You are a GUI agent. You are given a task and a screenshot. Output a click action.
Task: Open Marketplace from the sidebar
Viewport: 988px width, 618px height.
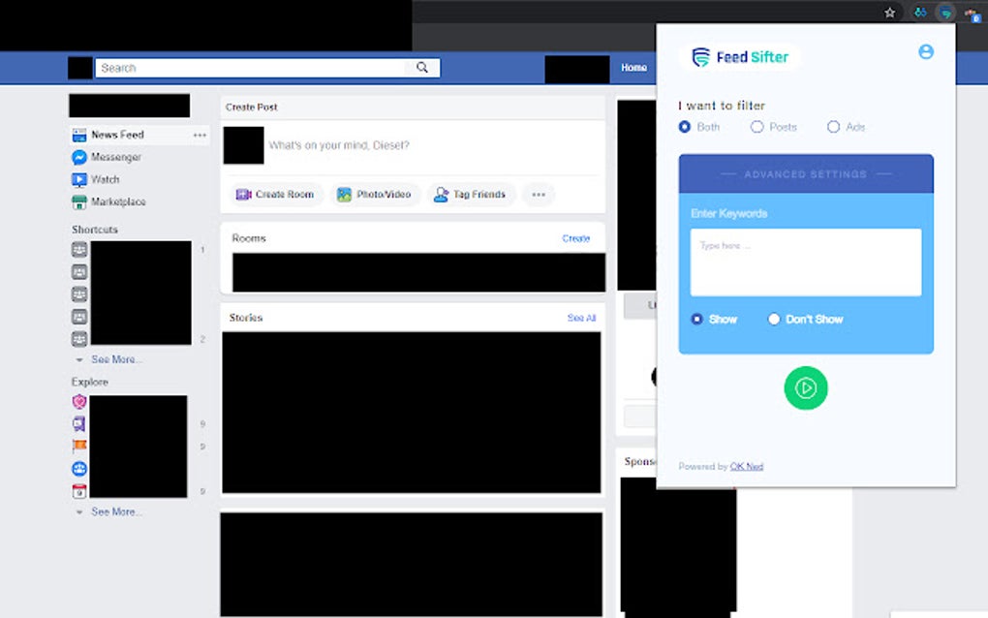click(118, 201)
